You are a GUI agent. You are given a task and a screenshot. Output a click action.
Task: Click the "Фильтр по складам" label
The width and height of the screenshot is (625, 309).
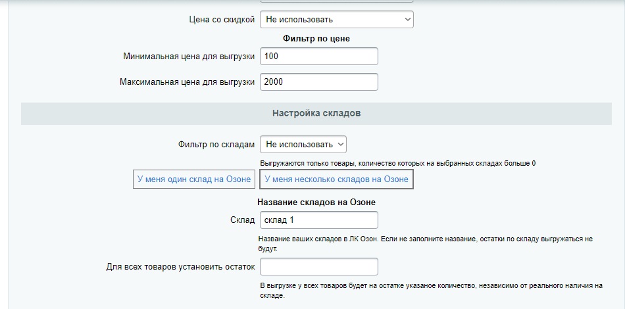[x=216, y=144]
